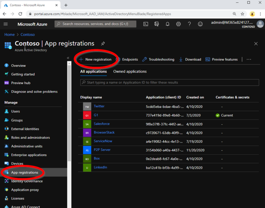Screen dimensions: 265x208
Task: Click the red G1 app tile icon
Action: [87, 115]
